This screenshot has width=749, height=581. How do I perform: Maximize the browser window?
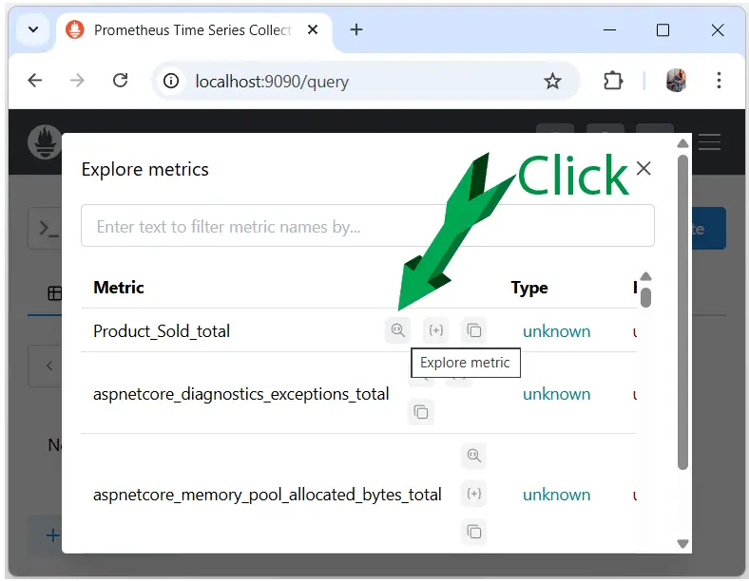click(663, 30)
